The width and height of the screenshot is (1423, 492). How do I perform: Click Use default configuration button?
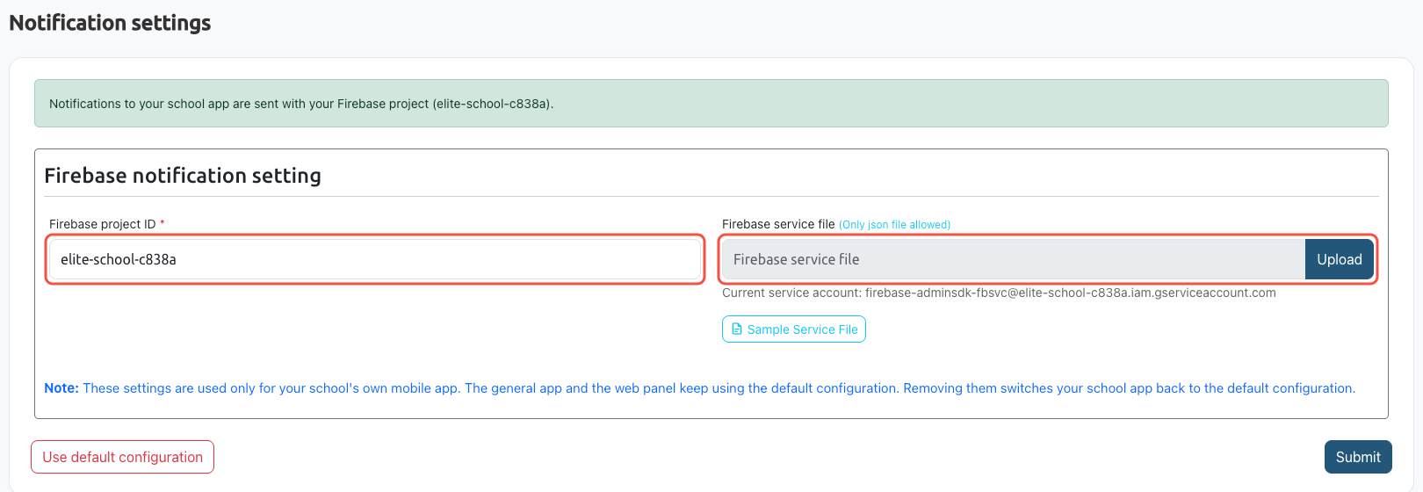tap(123, 457)
